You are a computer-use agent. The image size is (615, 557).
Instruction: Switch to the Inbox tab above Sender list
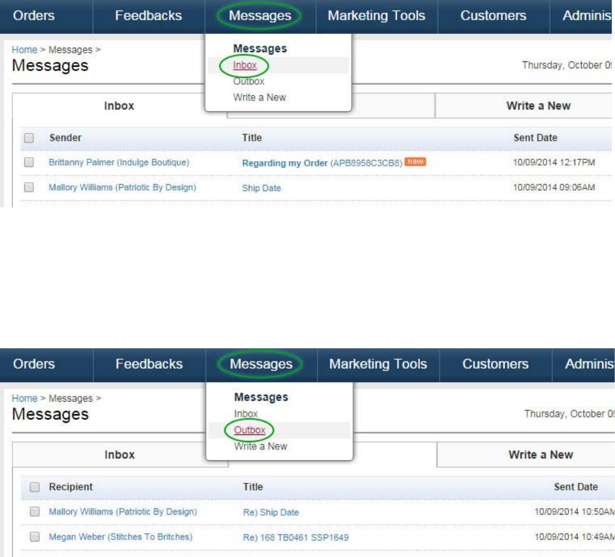[x=119, y=106]
